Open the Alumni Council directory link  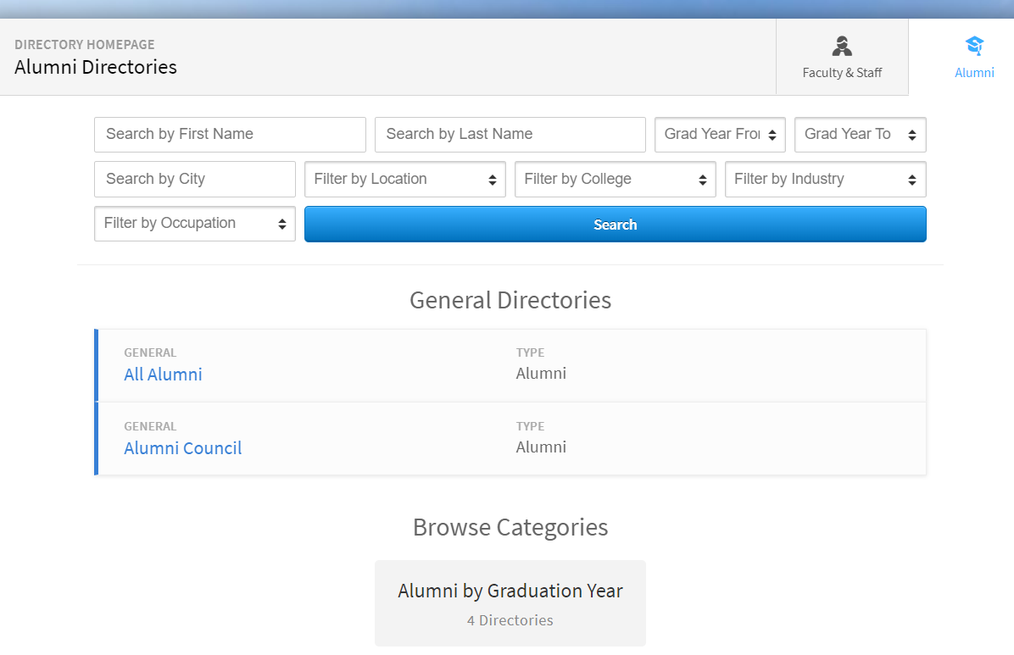182,447
